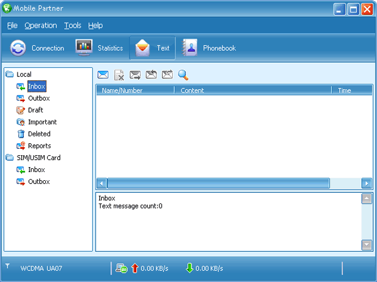Click the Search magnifier toolbar icon
Image resolution: width=377 pixels, height=282 pixels.
(183, 75)
